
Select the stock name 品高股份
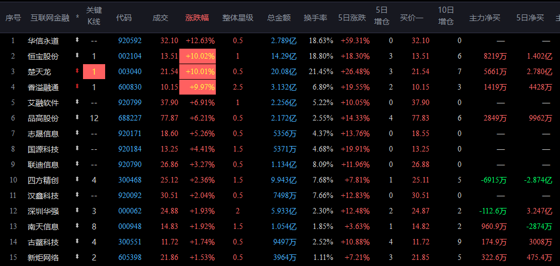point(43,118)
